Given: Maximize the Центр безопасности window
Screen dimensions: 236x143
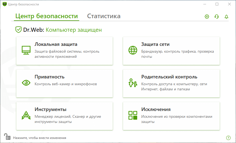Looking at the screenshot, I should pyautogui.click(x=217, y=4).
